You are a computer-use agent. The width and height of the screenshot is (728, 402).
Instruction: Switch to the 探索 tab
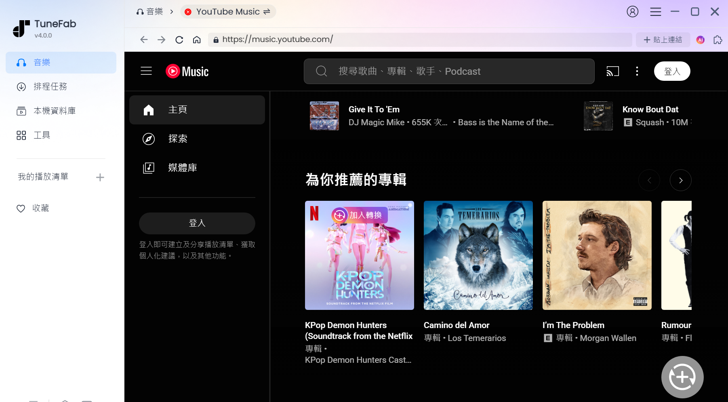pos(178,139)
